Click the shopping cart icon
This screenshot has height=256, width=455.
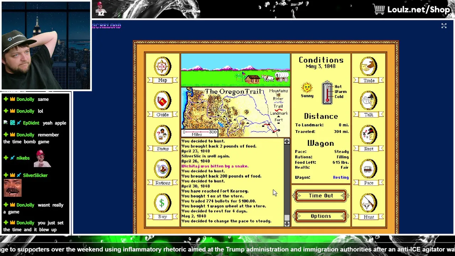click(379, 9)
